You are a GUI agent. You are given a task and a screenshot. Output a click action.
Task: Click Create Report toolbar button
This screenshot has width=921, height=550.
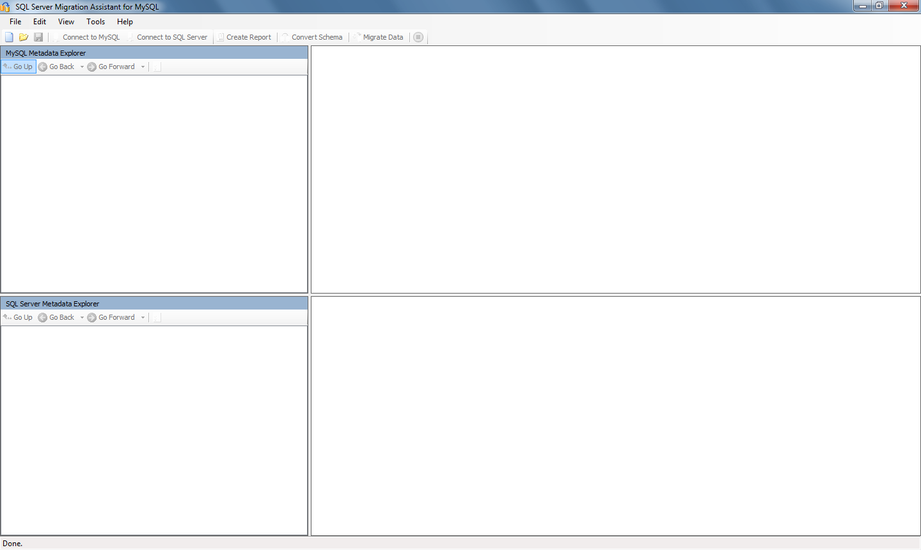point(244,37)
